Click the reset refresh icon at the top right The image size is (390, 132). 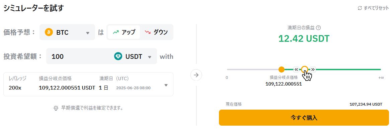[360, 8]
